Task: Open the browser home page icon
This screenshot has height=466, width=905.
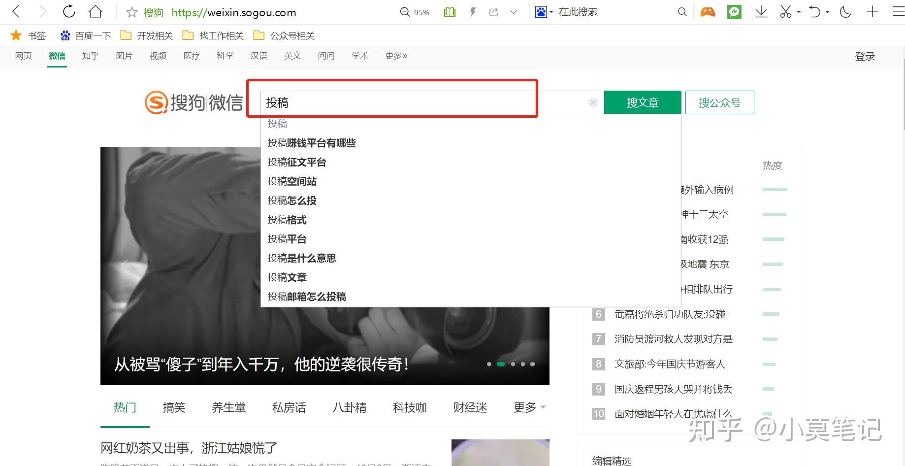Action: pyautogui.click(x=96, y=12)
